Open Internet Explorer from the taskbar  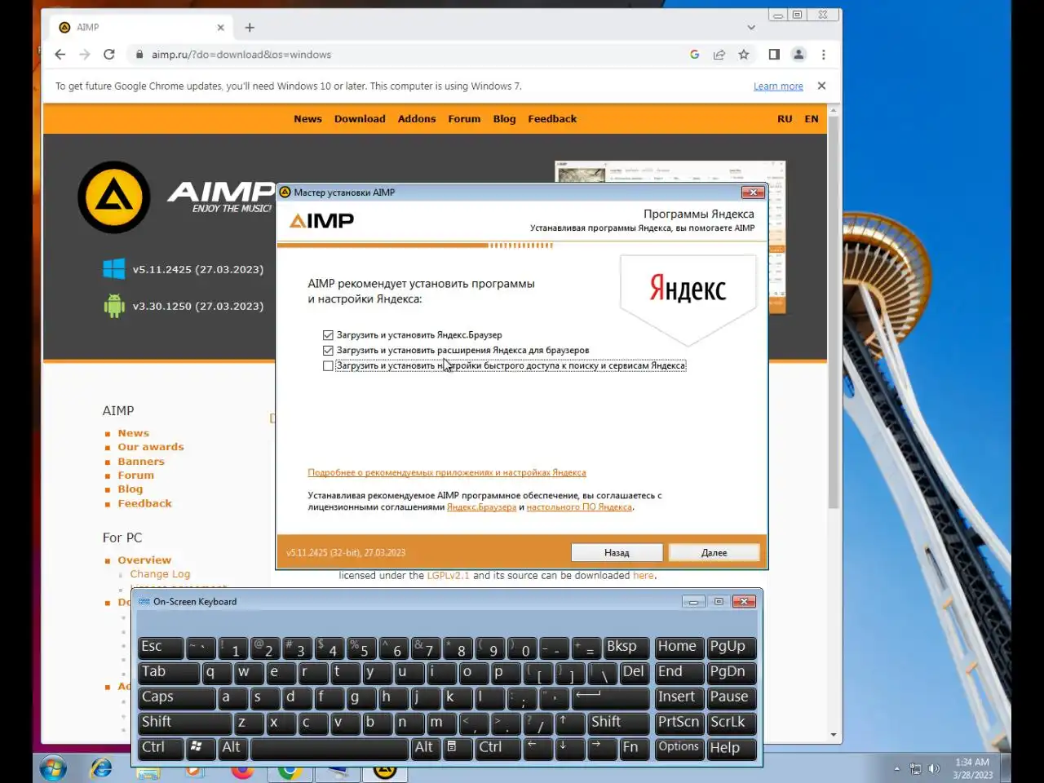click(x=101, y=768)
